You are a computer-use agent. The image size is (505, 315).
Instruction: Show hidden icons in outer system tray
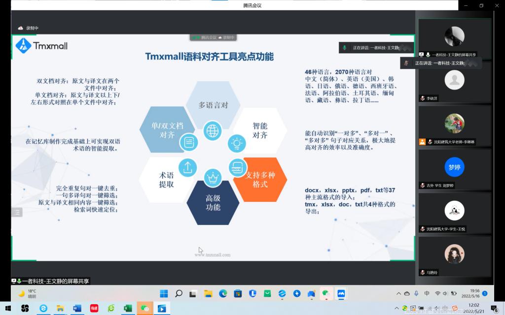[x=397, y=308]
